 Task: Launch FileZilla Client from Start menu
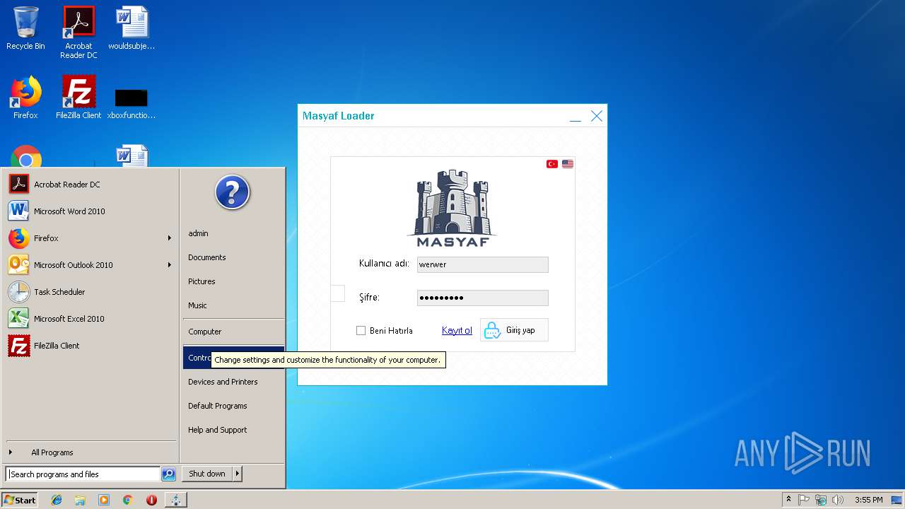point(90,346)
